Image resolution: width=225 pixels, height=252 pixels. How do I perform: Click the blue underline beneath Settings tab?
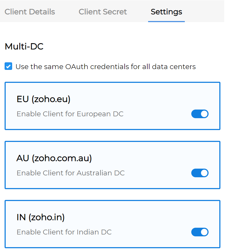[x=166, y=21]
